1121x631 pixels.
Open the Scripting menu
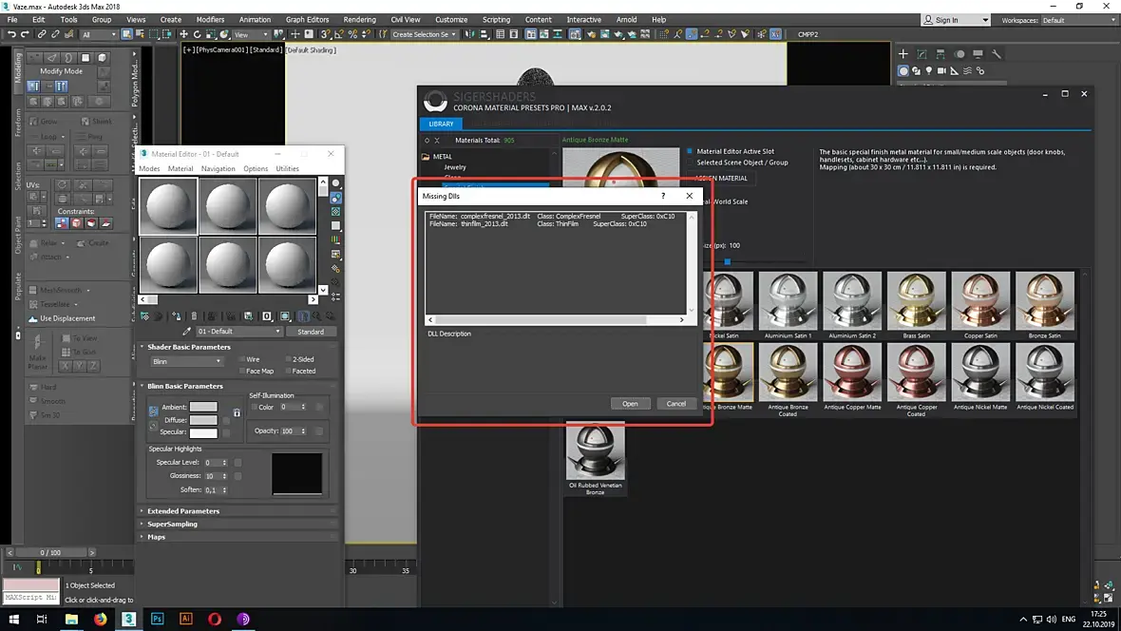click(x=496, y=19)
